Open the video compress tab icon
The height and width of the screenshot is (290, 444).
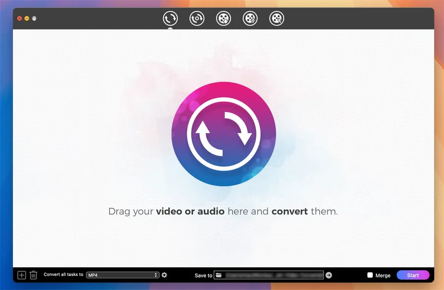250,19
